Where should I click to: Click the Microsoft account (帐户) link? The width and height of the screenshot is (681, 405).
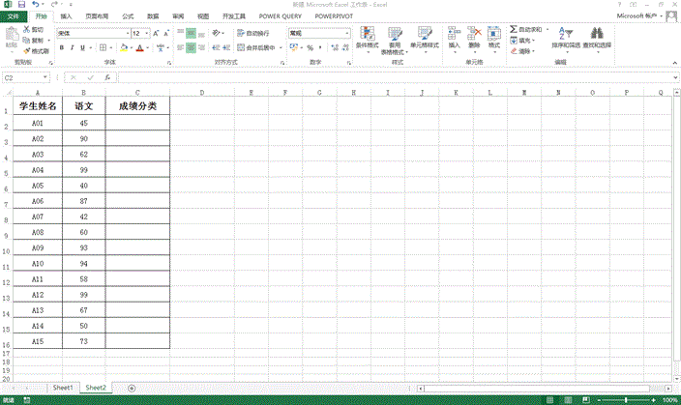[643, 16]
